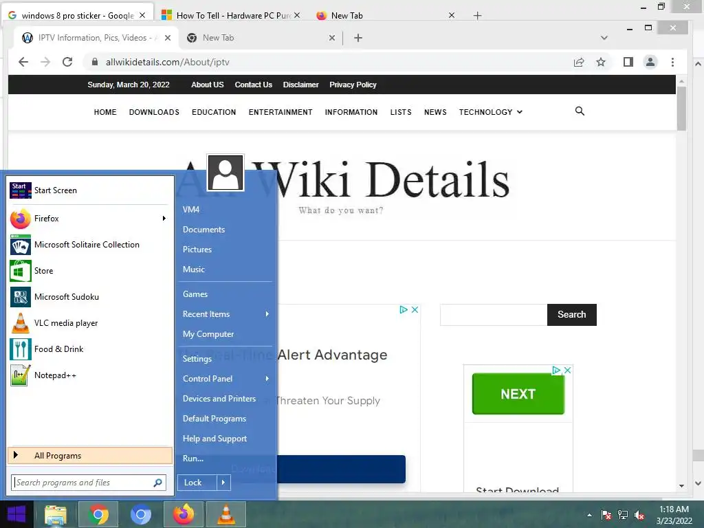
Task: Open Games from start menu
Action: pyautogui.click(x=195, y=294)
